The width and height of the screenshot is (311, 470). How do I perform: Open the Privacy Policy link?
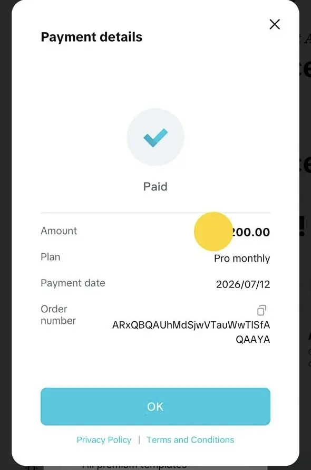(104, 440)
